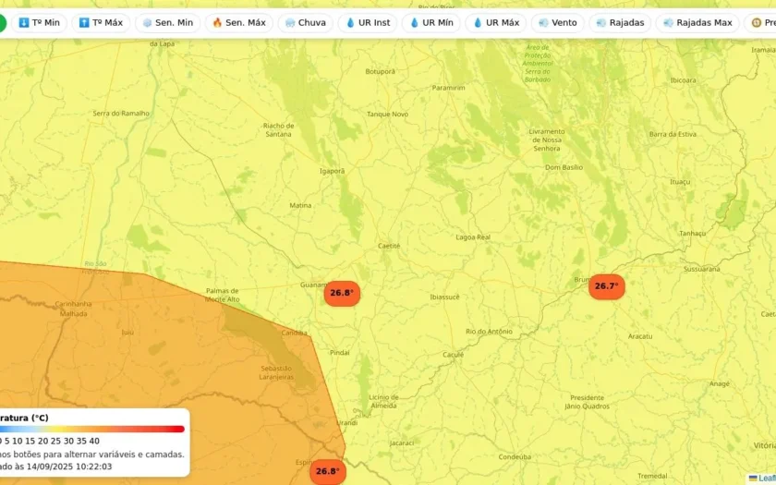Viewport: 776px width, 485px height.
Task: Click the Rio do Antônio label
Action: click(489, 332)
